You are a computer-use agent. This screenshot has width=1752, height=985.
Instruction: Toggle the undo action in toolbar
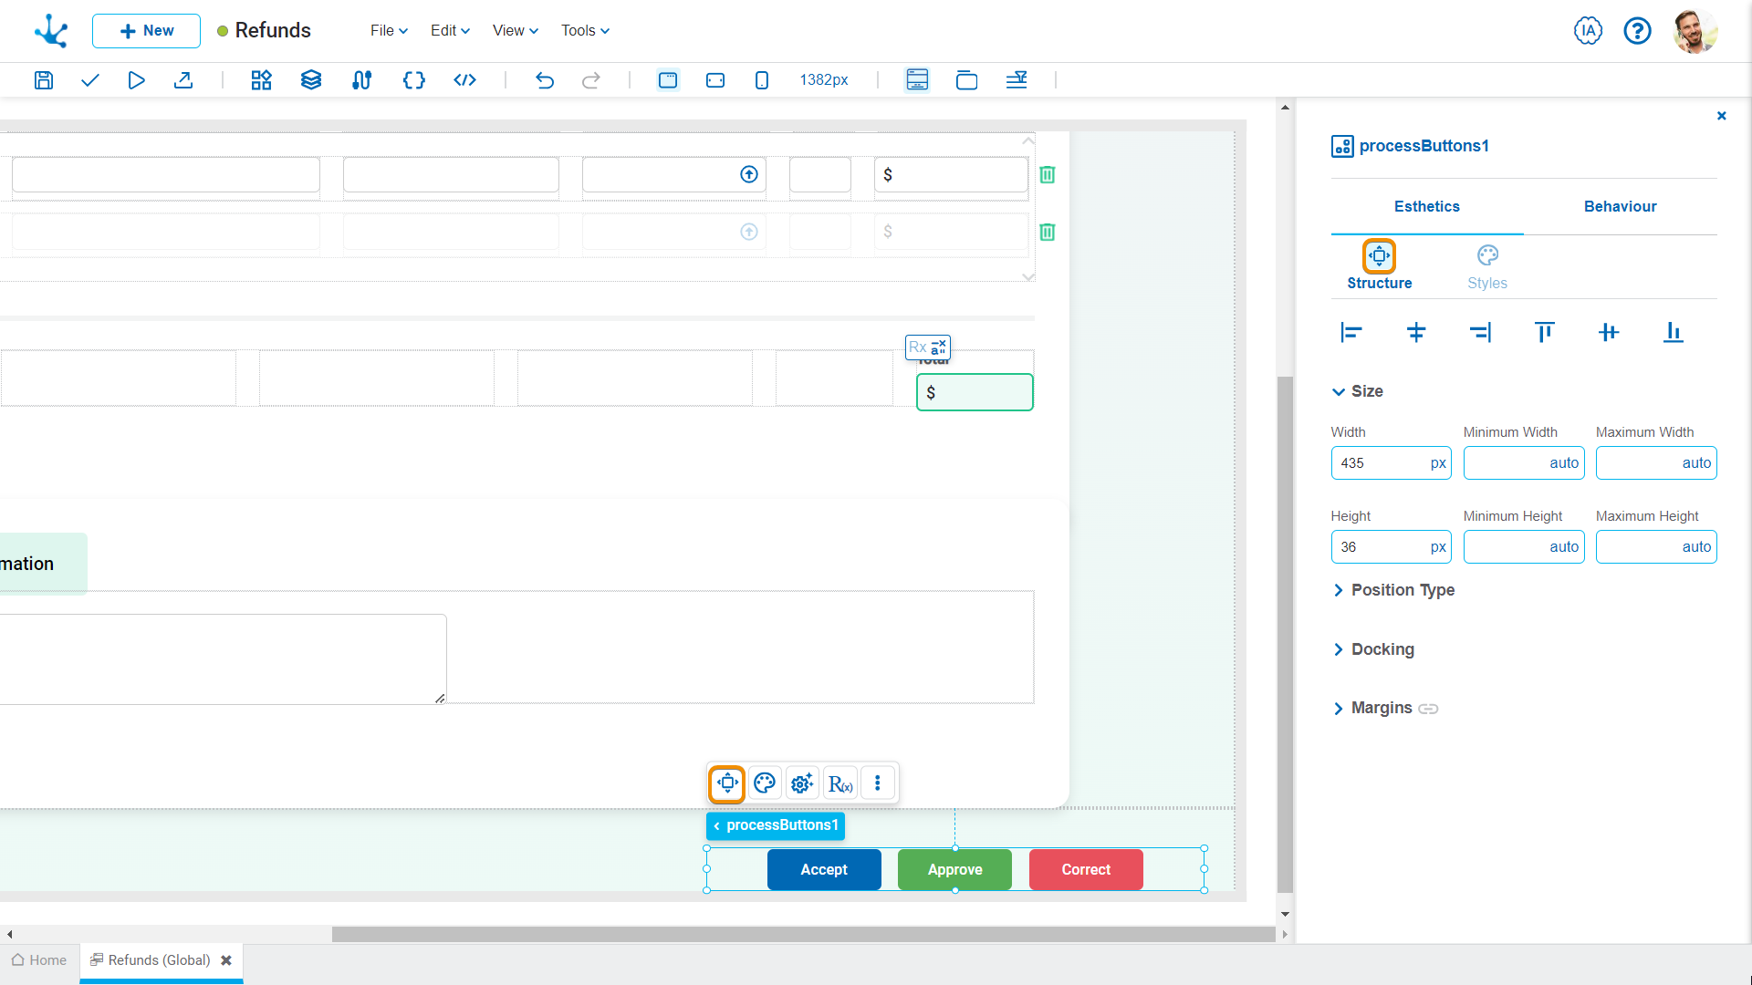544,79
